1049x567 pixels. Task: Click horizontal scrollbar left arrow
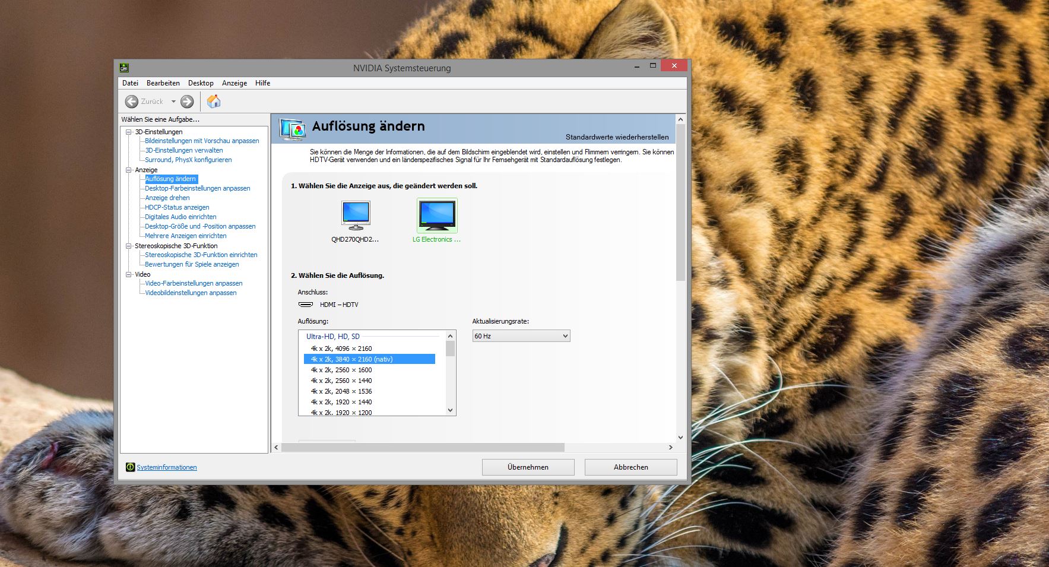[x=276, y=447]
